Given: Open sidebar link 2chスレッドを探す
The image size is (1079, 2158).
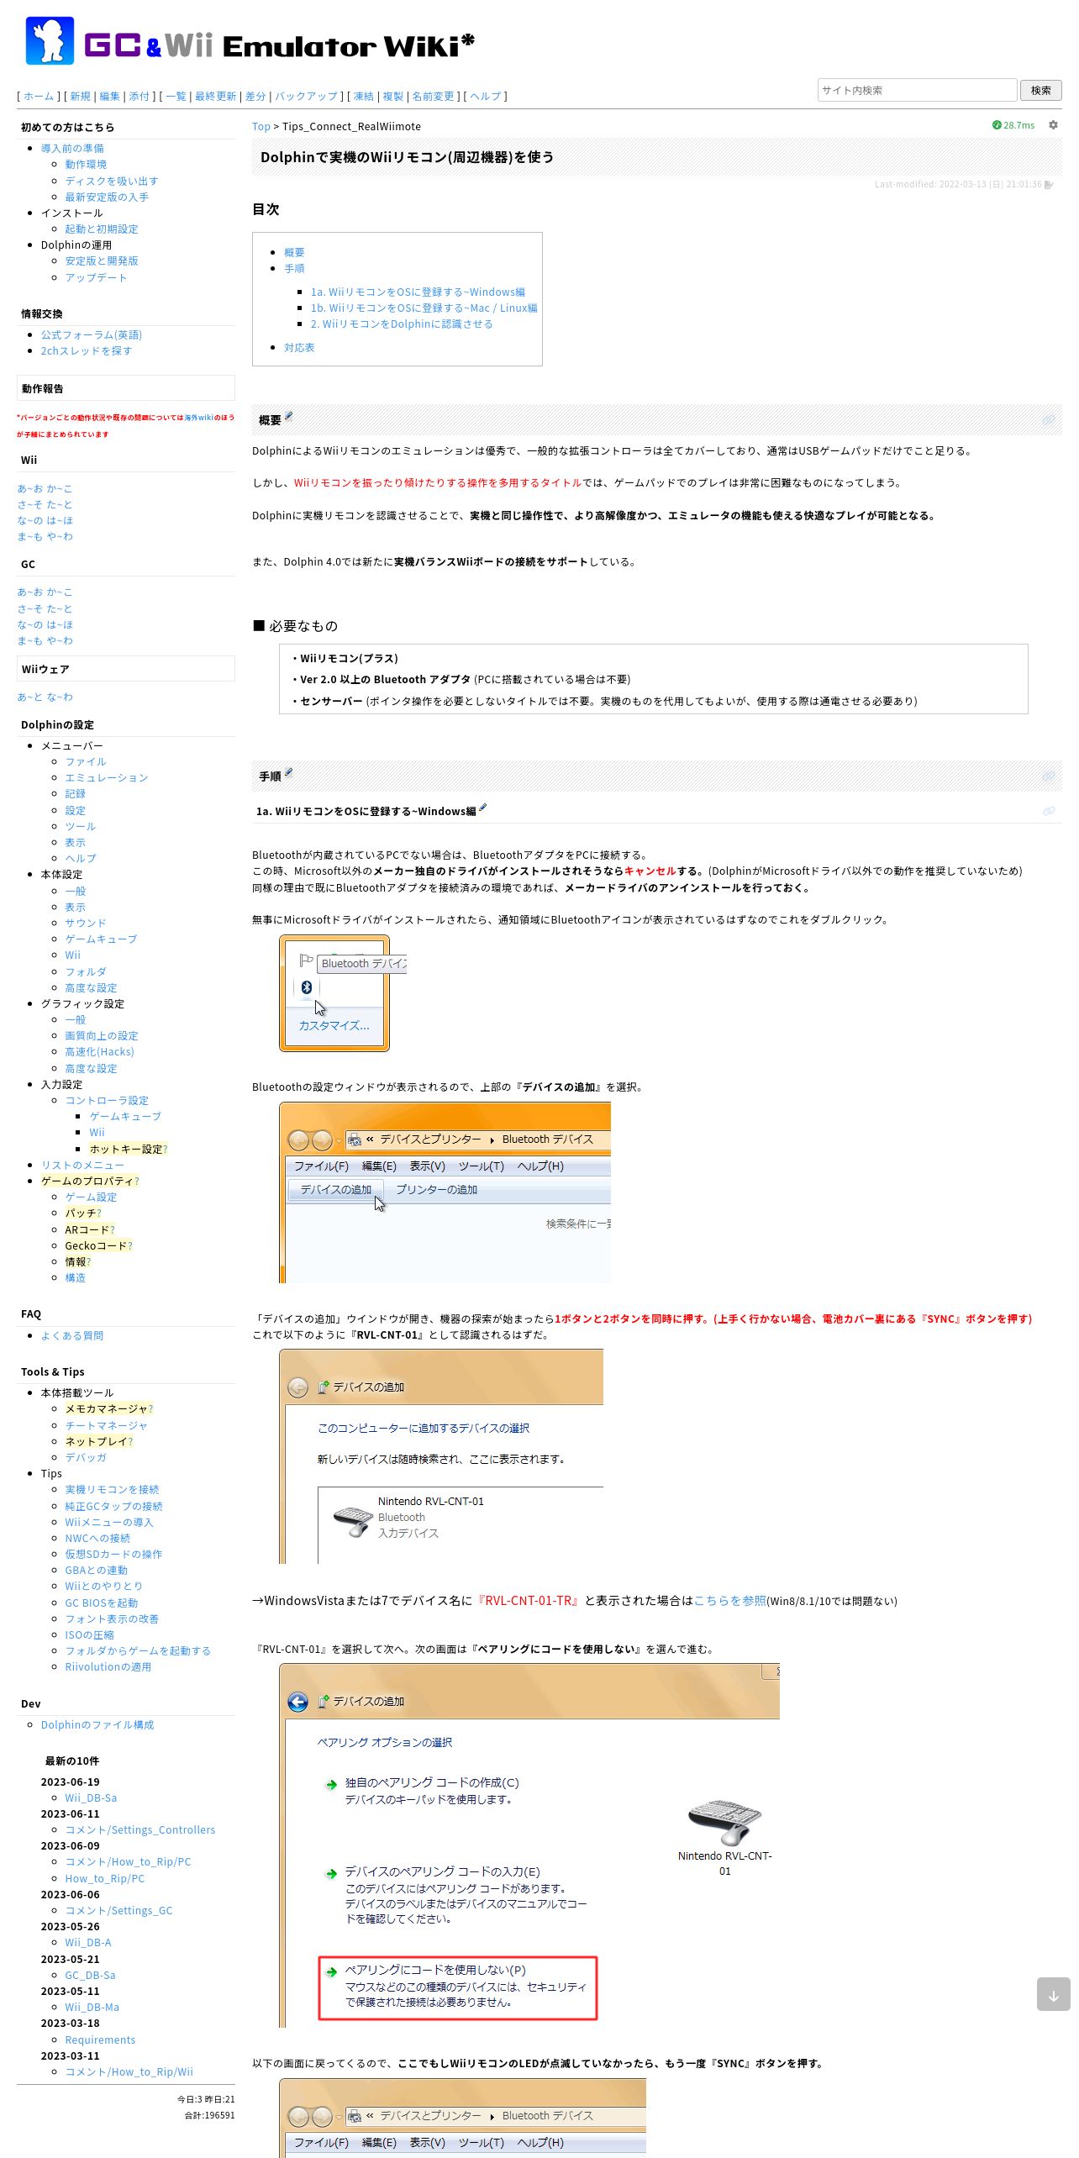Looking at the screenshot, I should click(x=87, y=351).
